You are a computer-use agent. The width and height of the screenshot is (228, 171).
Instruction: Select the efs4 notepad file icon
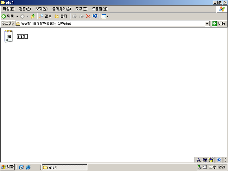click(x=9, y=36)
